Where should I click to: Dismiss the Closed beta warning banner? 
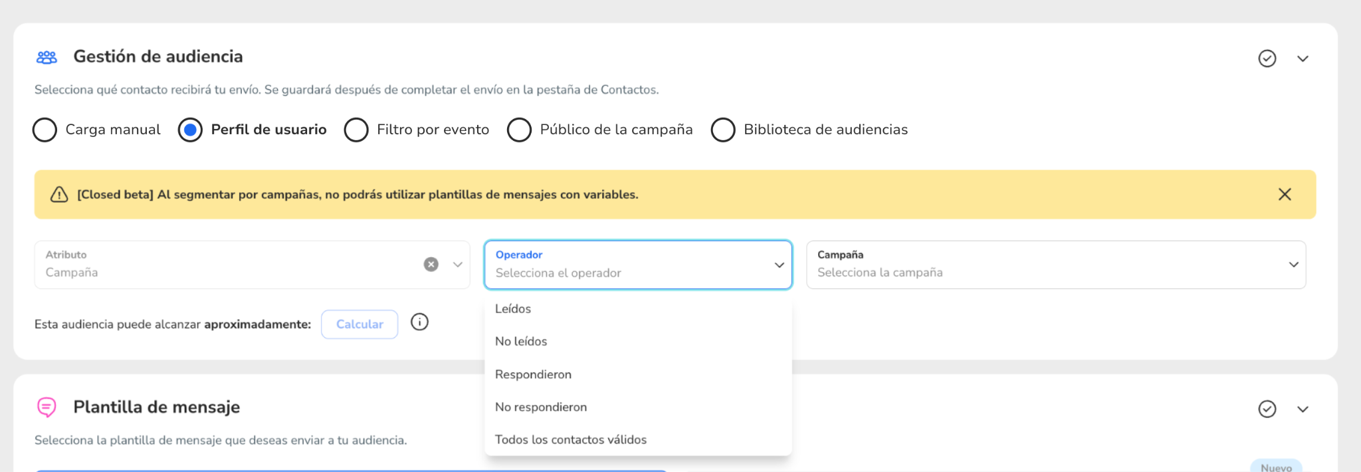point(1285,194)
